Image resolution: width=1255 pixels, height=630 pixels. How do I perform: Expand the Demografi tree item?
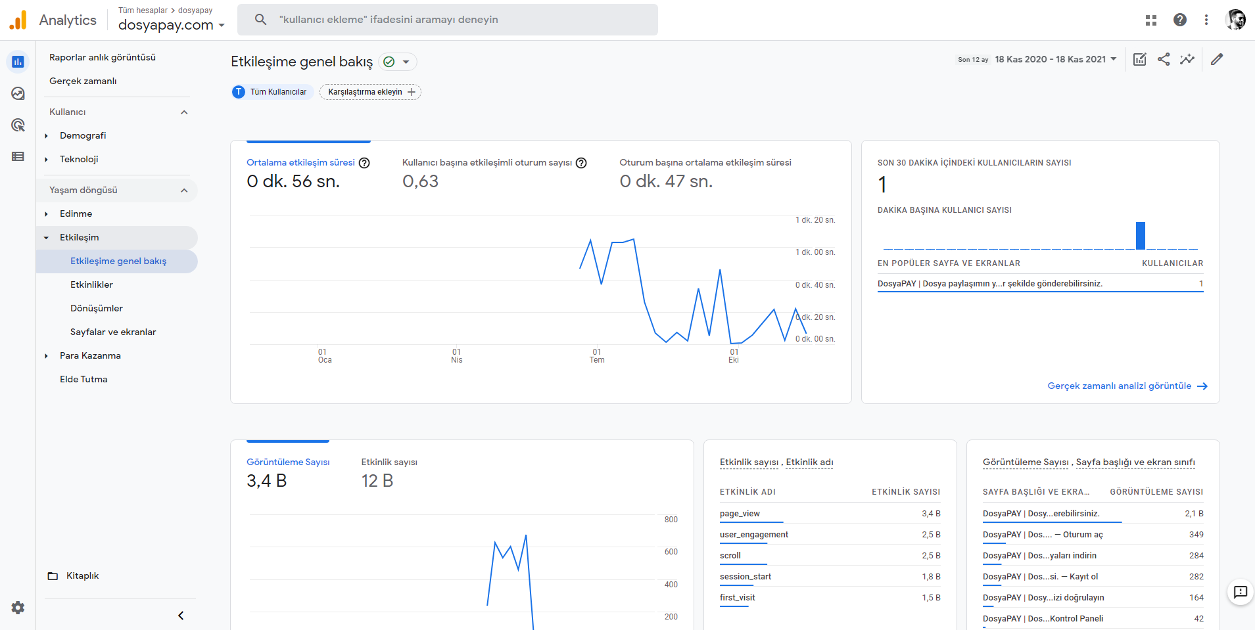[46, 136]
